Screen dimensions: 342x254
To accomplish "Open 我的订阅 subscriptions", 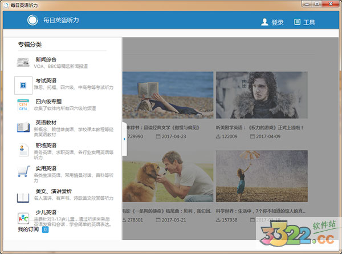I will point(28,229).
